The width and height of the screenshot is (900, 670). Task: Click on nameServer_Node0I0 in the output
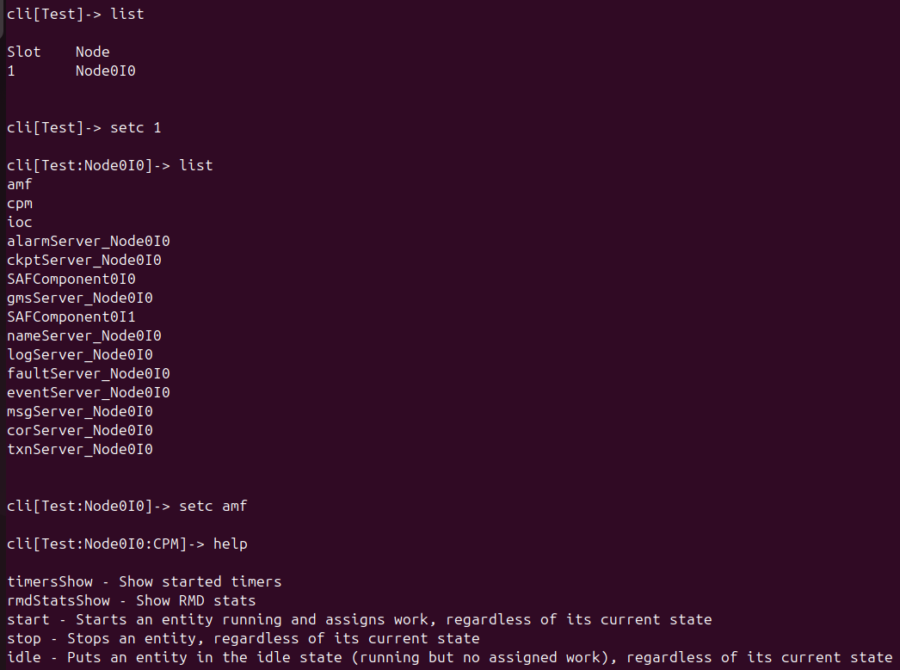(x=83, y=336)
